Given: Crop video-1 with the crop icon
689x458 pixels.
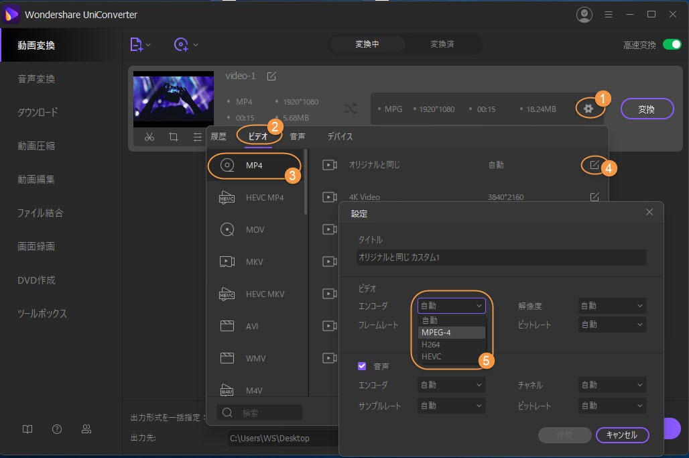Looking at the screenshot, I should point(174,136).
